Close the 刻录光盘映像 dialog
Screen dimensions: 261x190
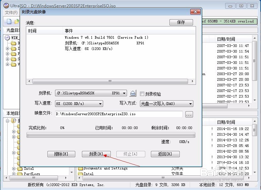tap(195, 12)
